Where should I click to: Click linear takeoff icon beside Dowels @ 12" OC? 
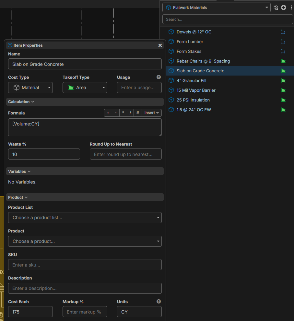click(283, 32)
